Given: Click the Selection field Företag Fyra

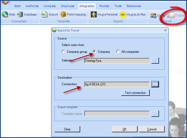Looking at the screenshot, I should pyautogui.click(x=117, y=61).
